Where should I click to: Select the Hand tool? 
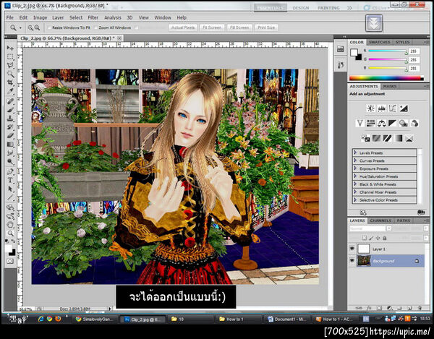[10, 225]
